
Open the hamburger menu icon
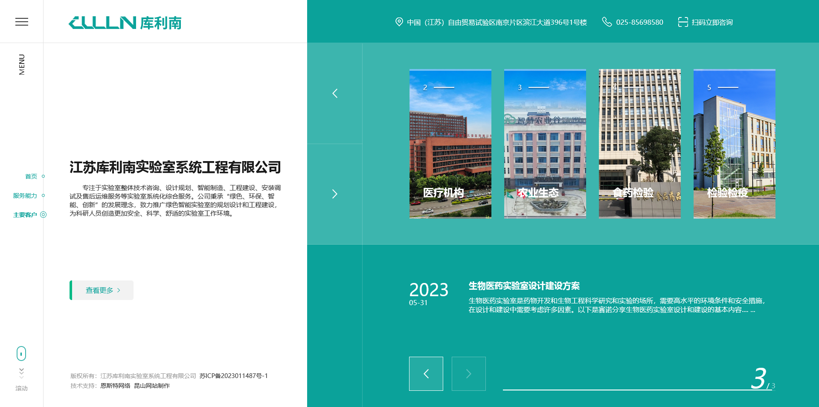coord(22,22)
